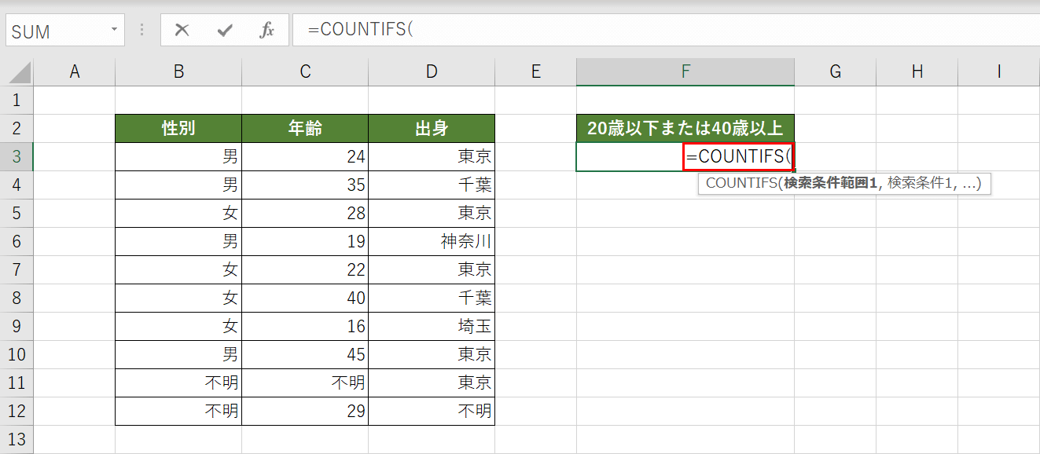
Task: Select row header 3
Action: tap(17, 156)
